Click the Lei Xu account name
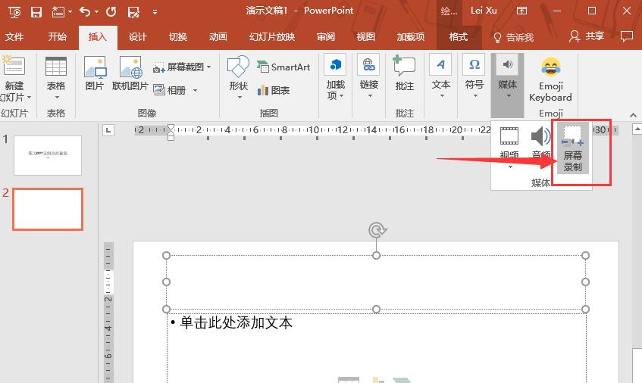The height and width of the screenshot is (383, 642). [x=484, y=11]
